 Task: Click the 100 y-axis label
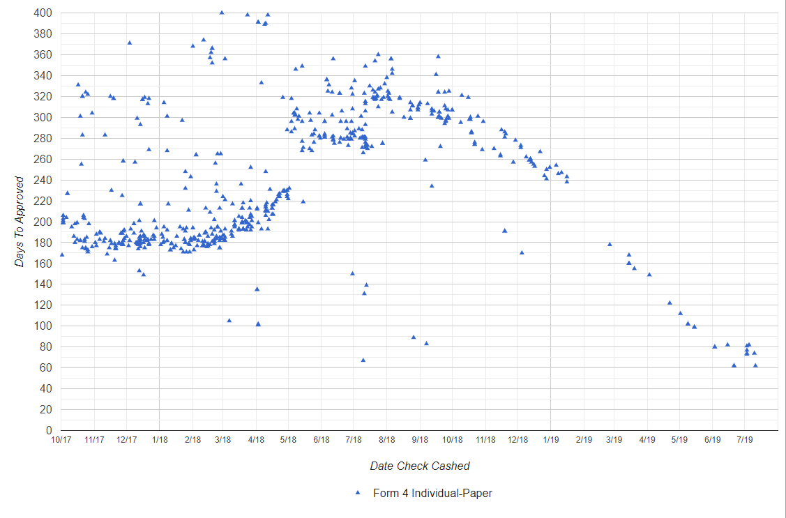click(x=43, y=326)
